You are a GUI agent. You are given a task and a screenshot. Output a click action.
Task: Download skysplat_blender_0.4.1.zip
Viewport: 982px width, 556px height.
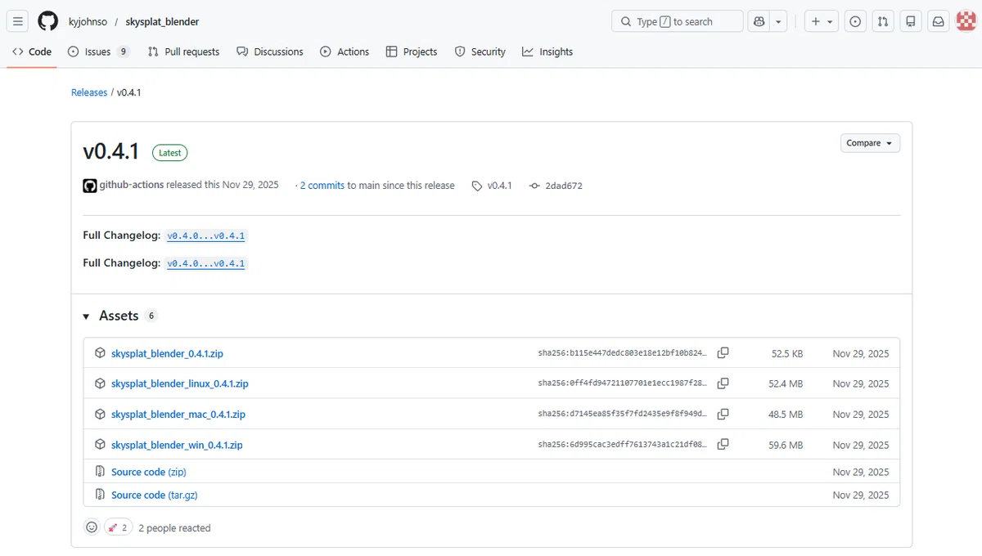click(x=167, y=353)
